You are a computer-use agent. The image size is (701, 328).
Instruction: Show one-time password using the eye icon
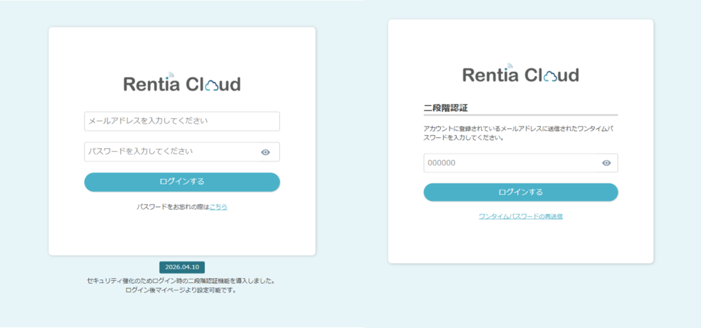606,163
